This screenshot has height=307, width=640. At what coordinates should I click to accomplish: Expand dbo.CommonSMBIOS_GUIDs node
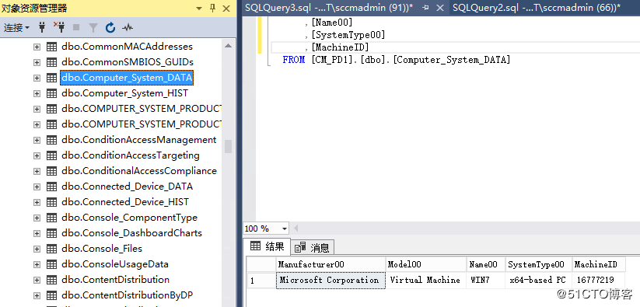coord(37,62)
